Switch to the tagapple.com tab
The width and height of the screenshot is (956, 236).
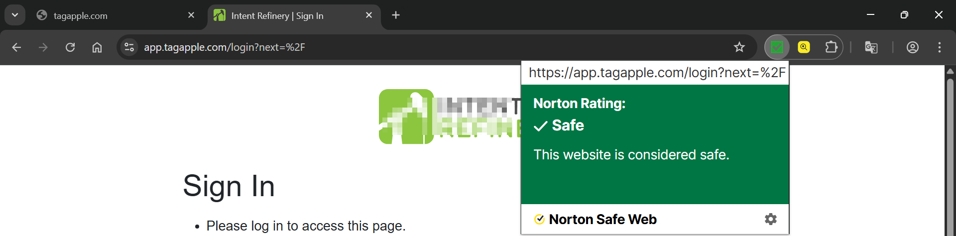tap(110, 15)
